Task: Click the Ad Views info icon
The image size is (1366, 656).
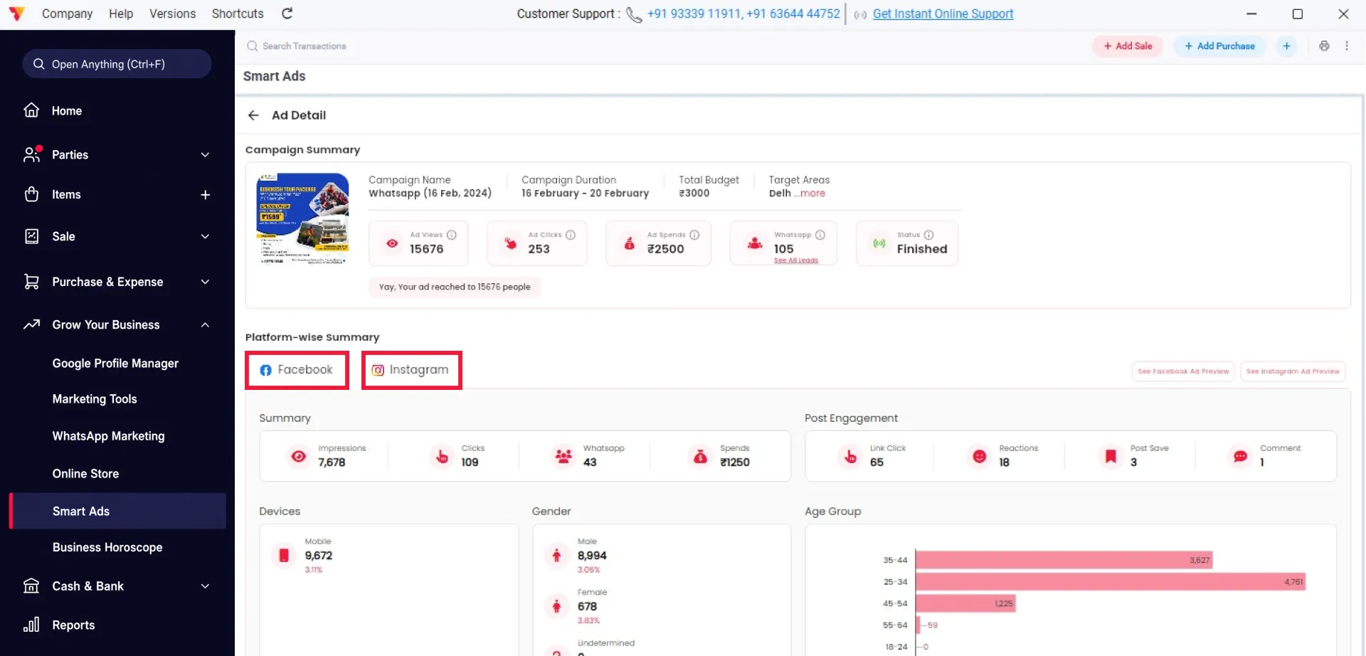Action: (x=452, y=235)
